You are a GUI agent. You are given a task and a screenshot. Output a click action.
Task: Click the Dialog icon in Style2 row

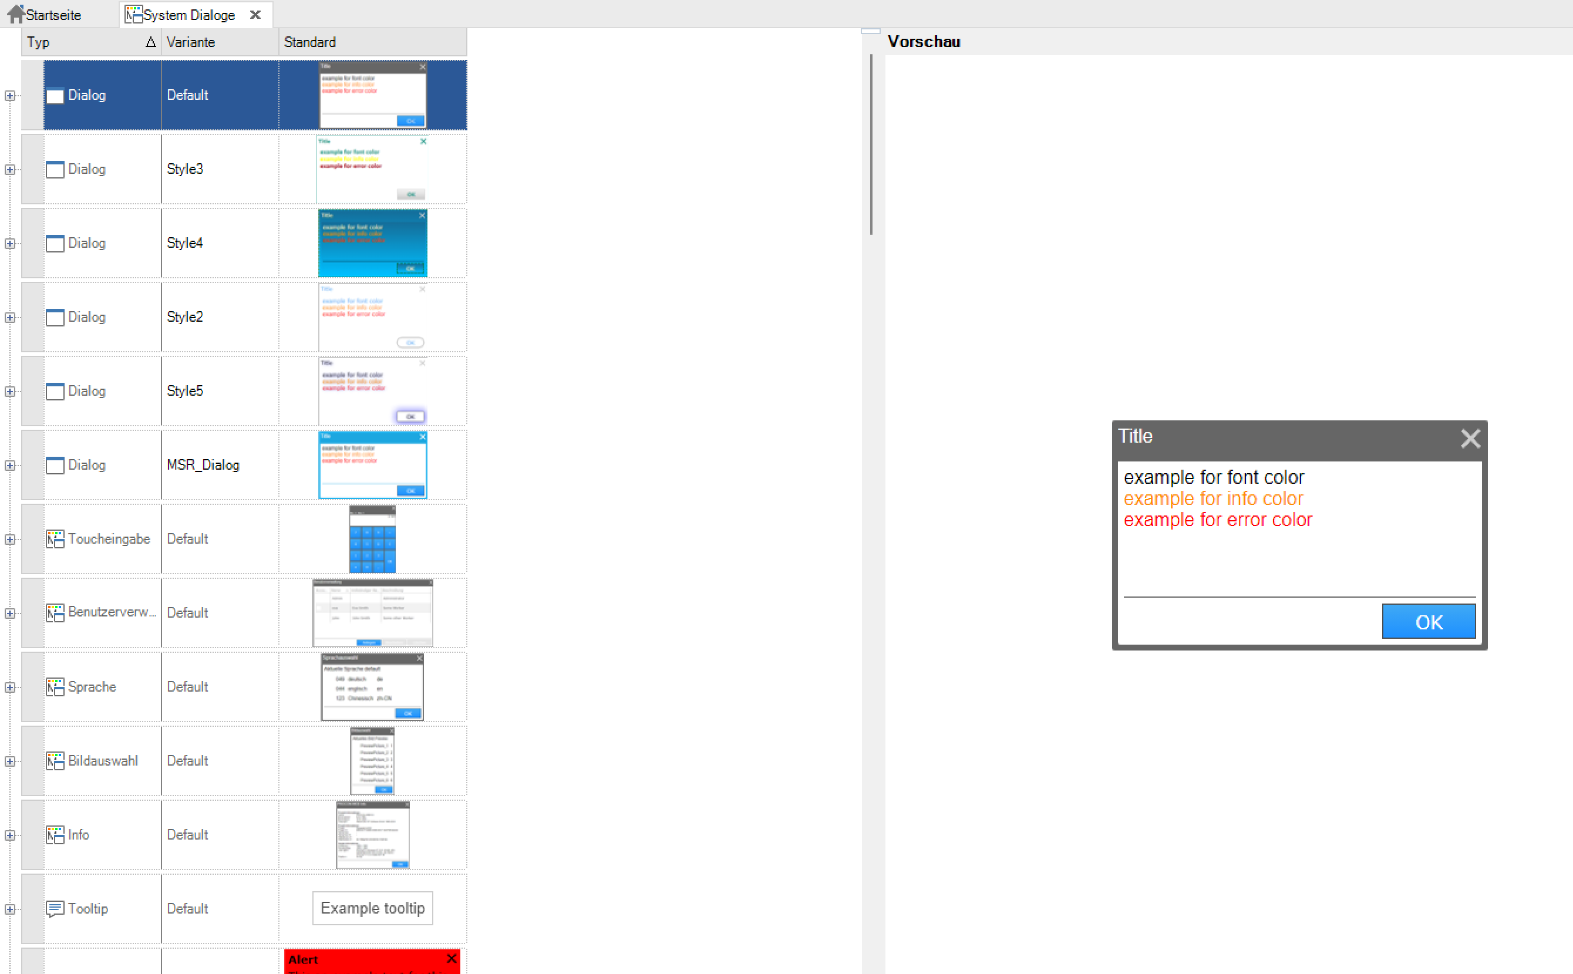point(55,318)
